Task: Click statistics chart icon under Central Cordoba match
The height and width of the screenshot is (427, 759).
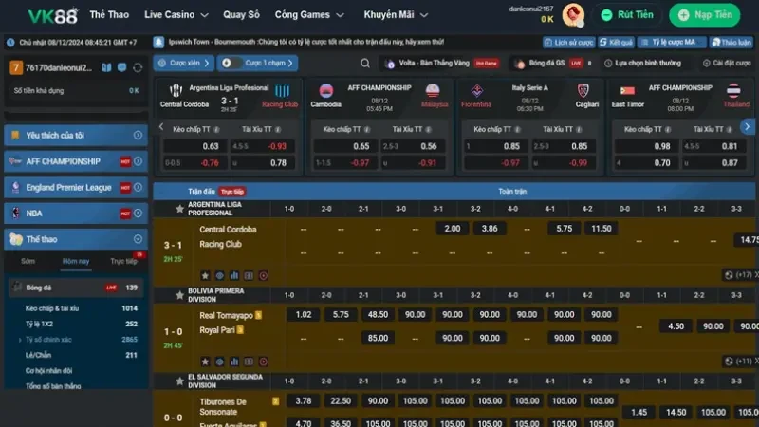Action: [233, 275]
